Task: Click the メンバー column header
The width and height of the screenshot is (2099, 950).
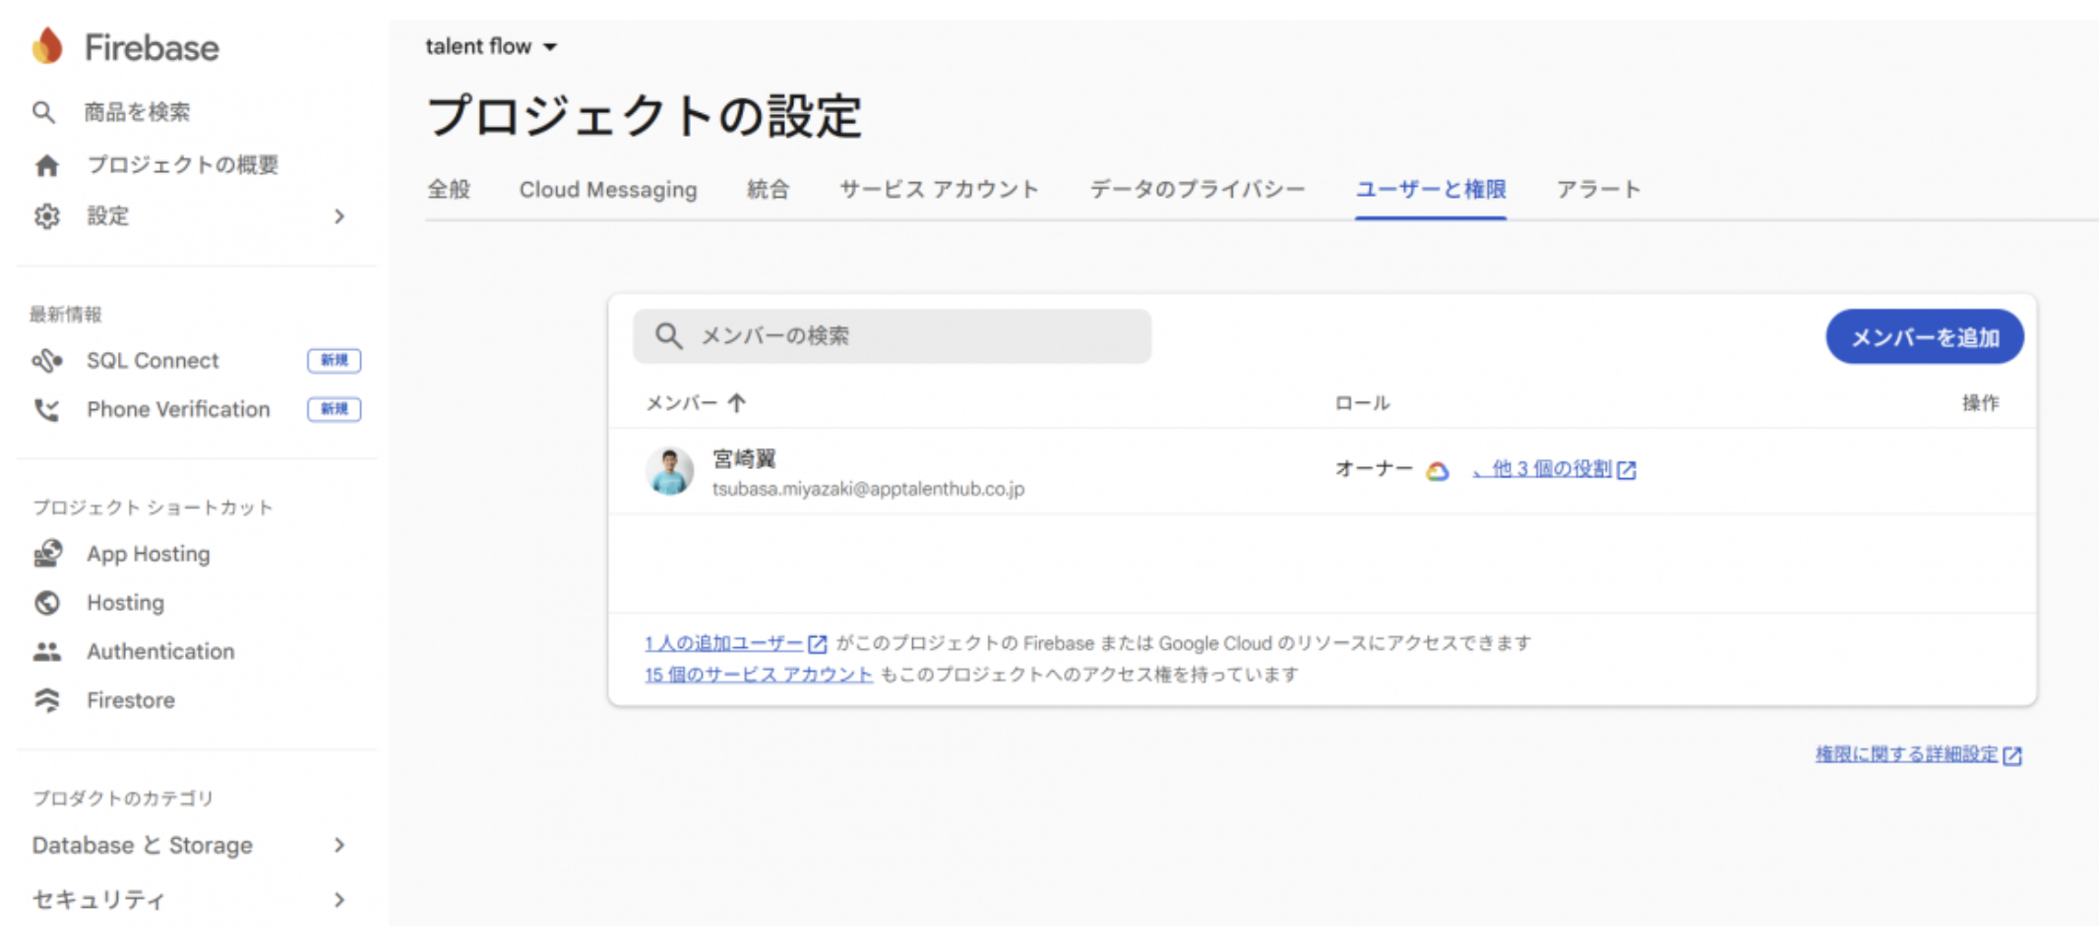Action: [681, 403]
